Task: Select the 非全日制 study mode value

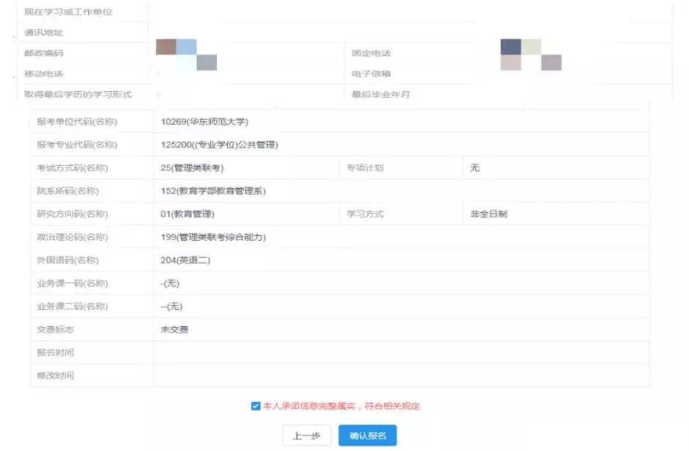Action: [x=488, y=214]
